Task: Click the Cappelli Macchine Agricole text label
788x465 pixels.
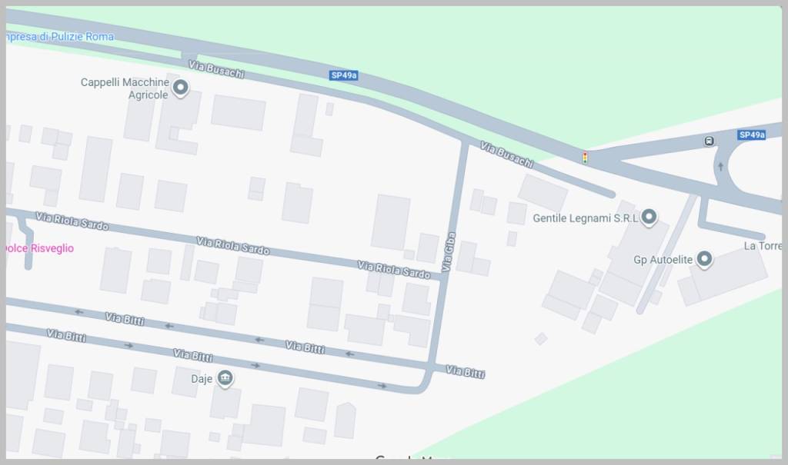Action: pos(125,88)
